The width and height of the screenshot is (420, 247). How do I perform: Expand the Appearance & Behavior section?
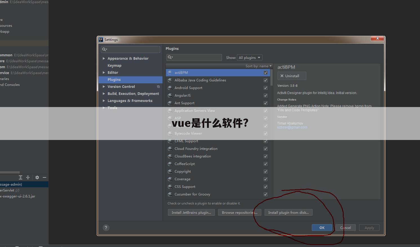(104, 58)
